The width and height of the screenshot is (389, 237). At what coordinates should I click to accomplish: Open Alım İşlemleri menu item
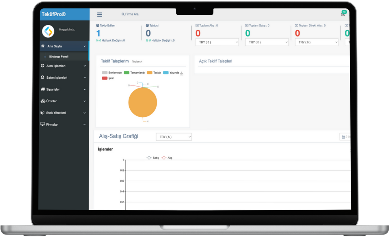(64, 66)
